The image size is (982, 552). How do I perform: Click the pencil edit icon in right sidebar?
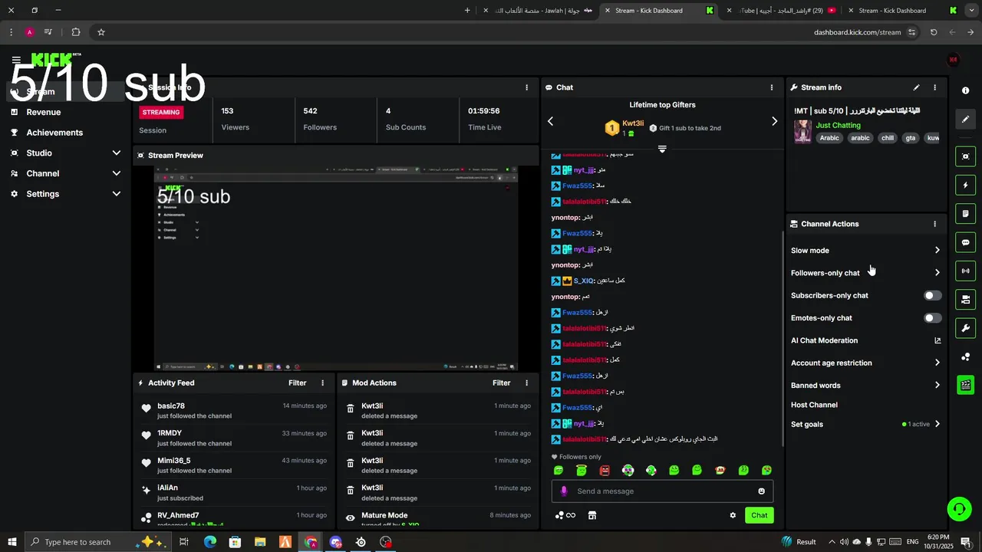(965, 120)
